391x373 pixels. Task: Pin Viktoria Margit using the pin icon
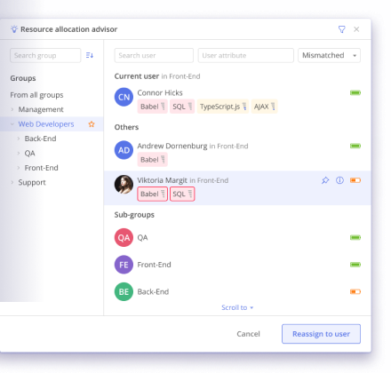(325, 180)
